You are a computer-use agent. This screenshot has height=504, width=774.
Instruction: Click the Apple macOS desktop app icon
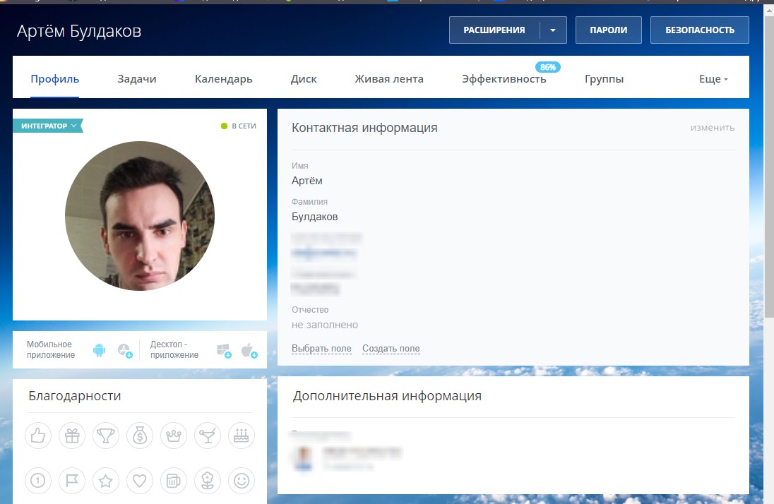click(x=249, y=351)
